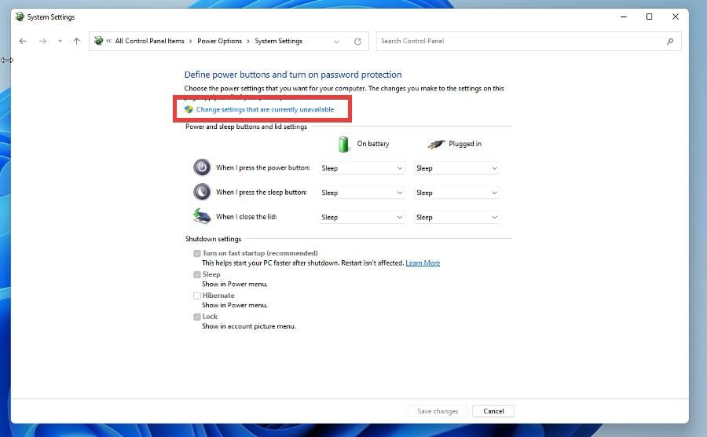Select System Settings breadcrumb
Screen dimensions: 707x437
coord(279,41)
